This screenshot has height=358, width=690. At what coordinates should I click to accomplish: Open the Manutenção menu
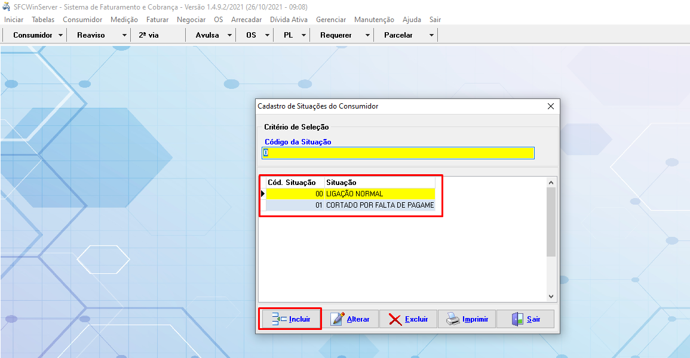pyautogui.click(x=374, y=20)
